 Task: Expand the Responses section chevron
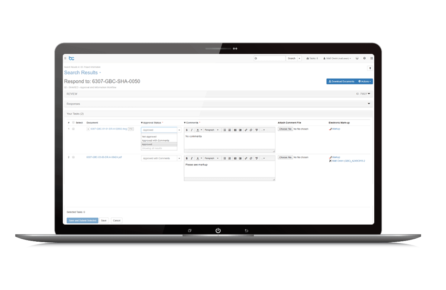pos(369,104)
